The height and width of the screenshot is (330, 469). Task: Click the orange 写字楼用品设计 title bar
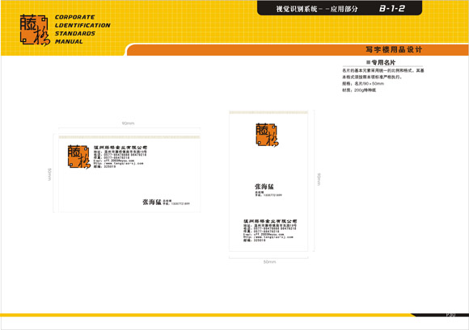298,49
